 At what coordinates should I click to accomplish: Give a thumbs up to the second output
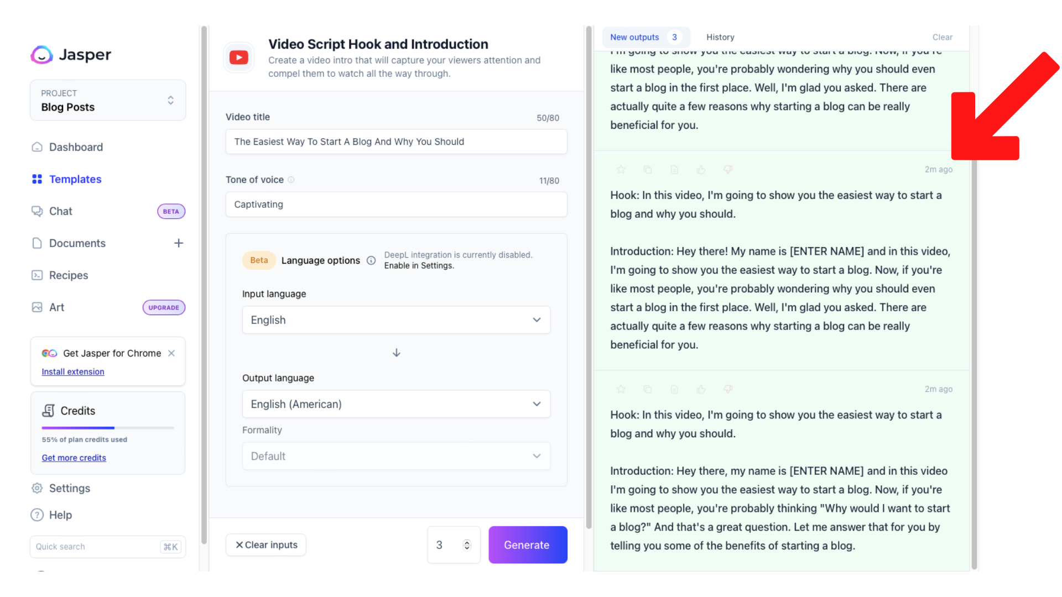701,169
